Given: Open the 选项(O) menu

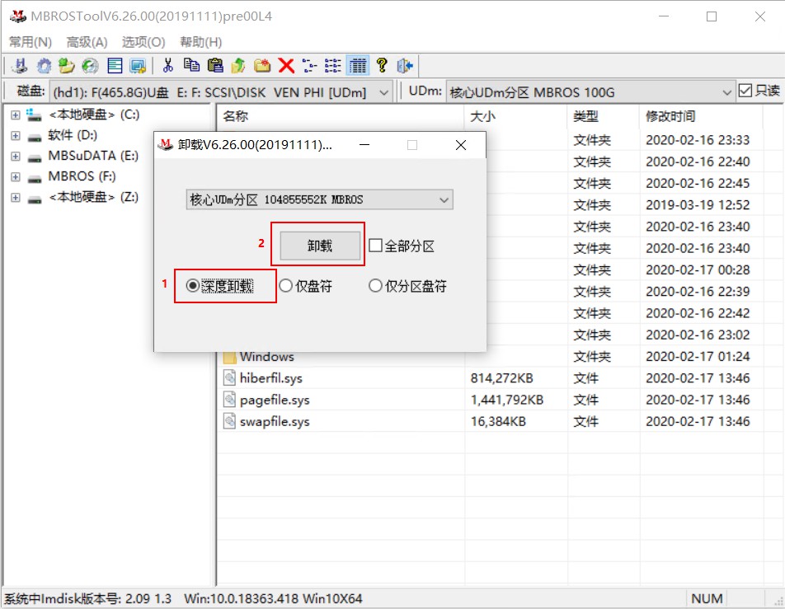Looking at the screenshot, I should tap(142, 42).
